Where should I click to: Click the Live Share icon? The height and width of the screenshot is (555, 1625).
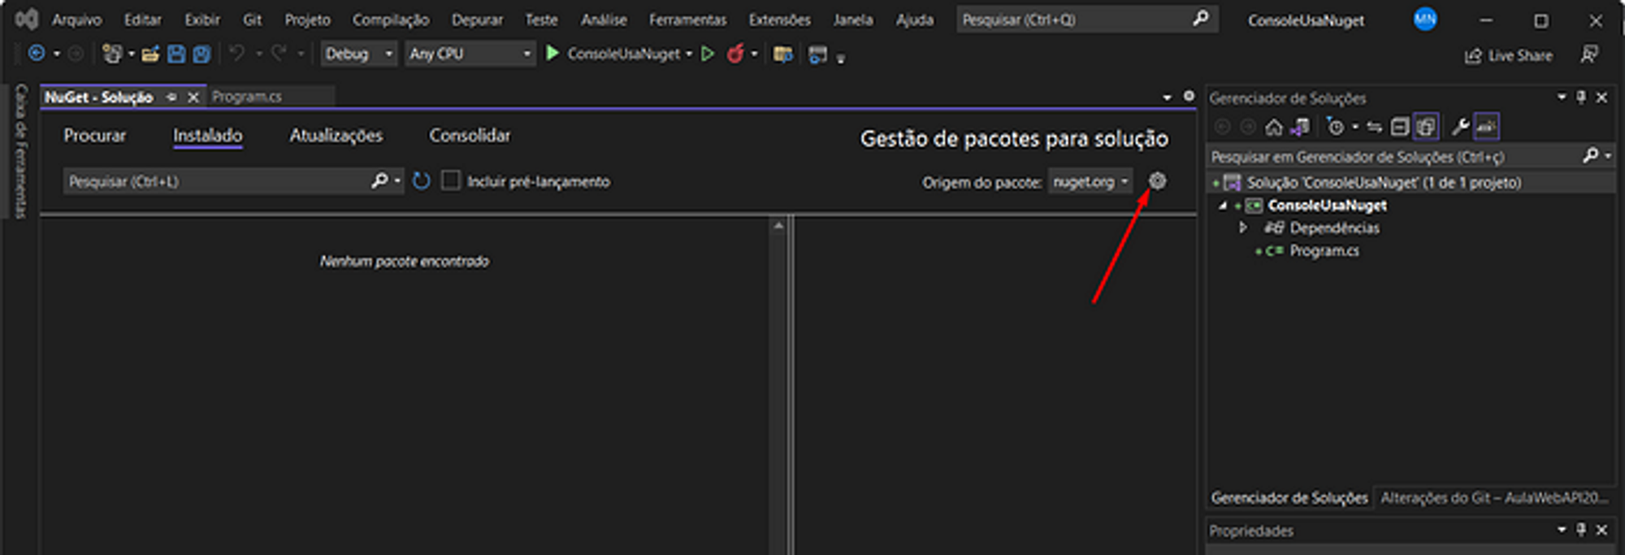tap(1472, 55)
